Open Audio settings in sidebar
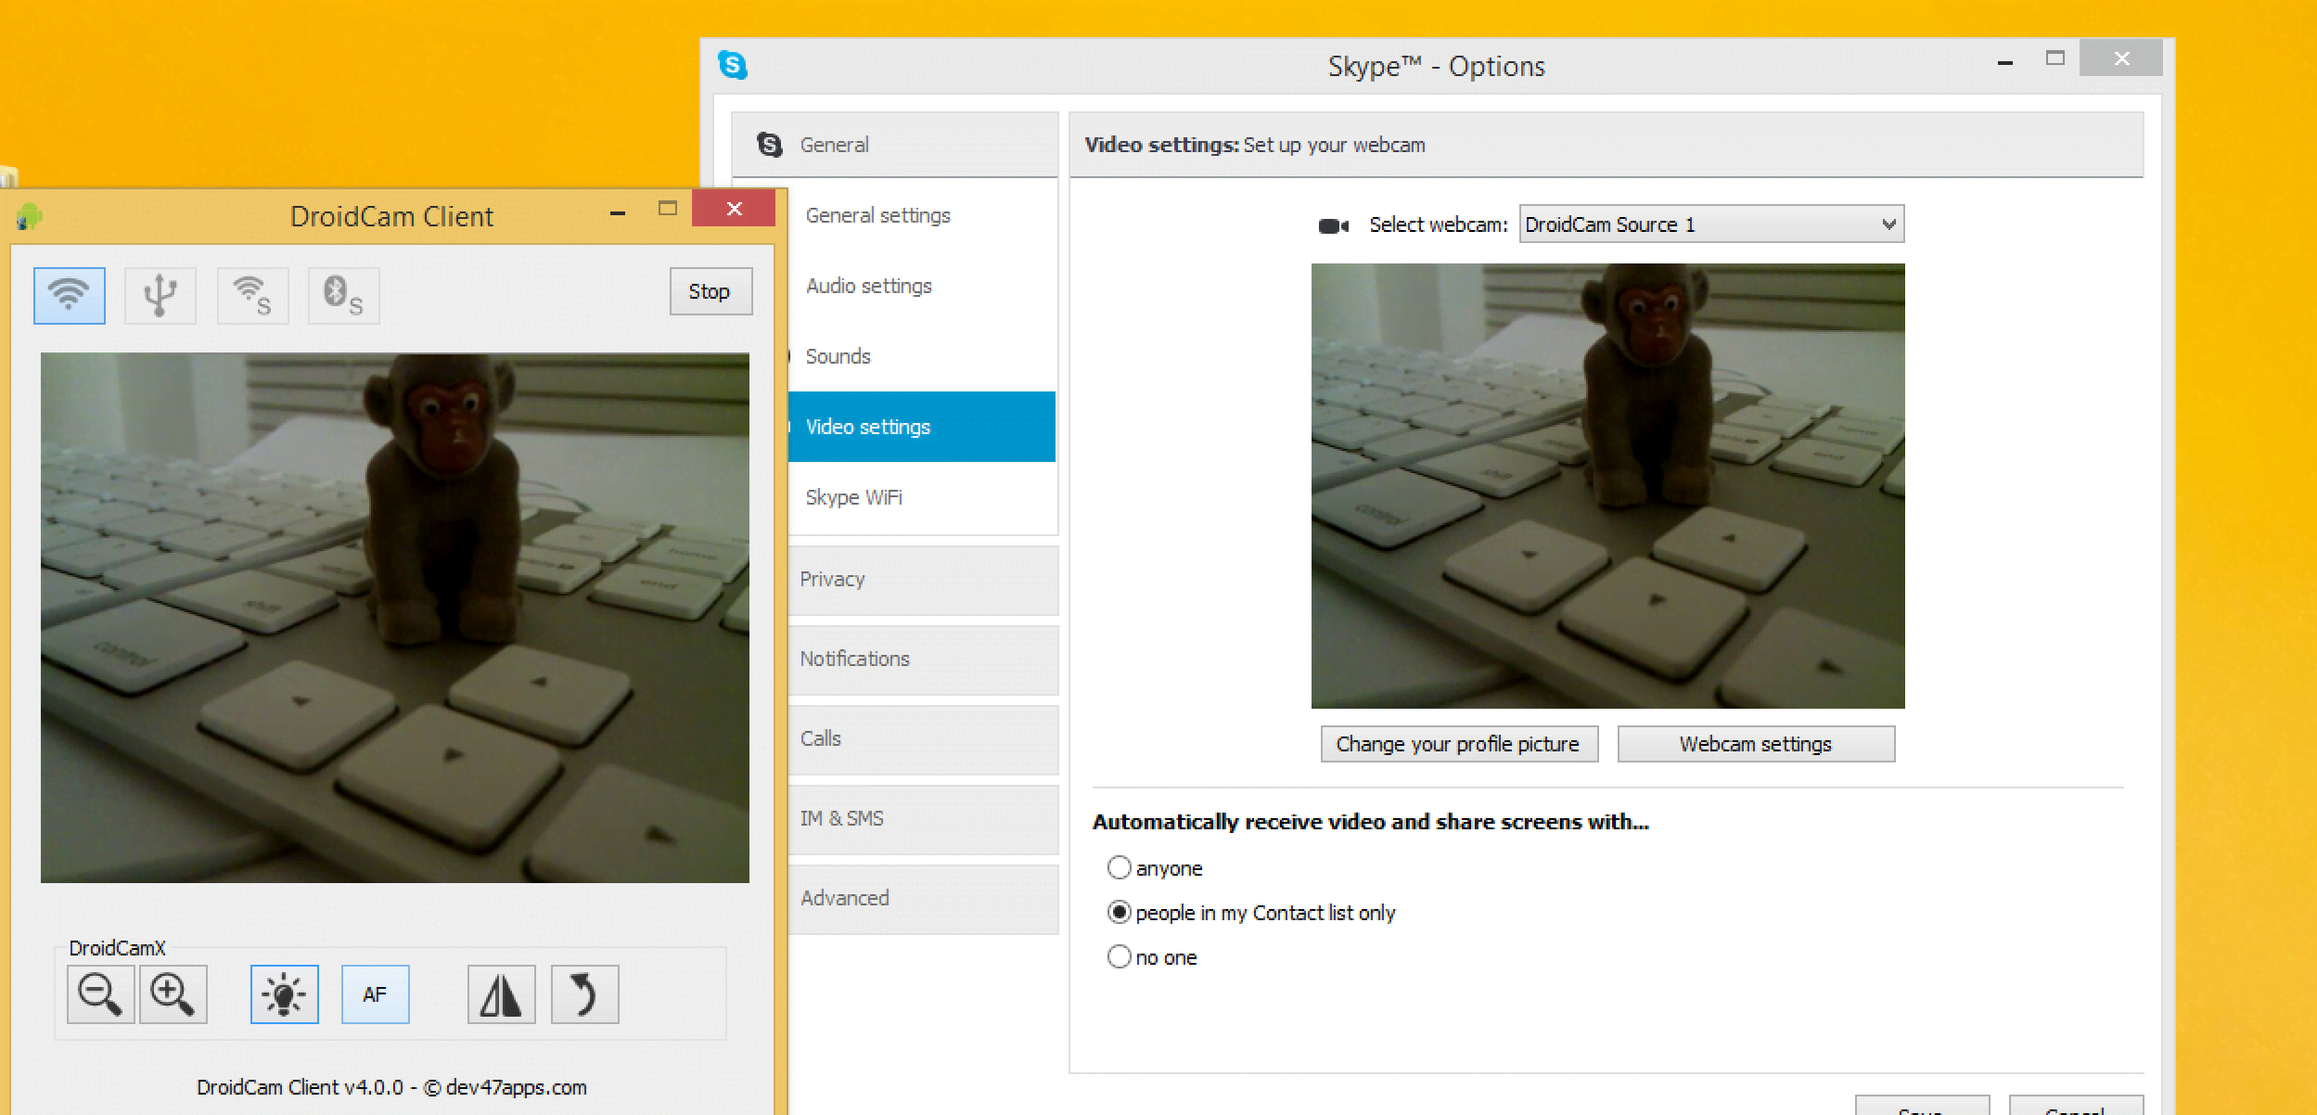 pos(922,286)
